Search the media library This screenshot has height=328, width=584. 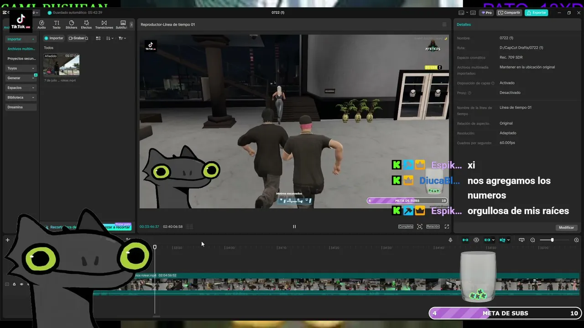[x=87, y=38]
